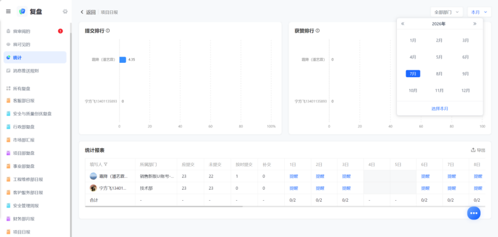Select 8月 in month picker
498x237 pixels.
pos(439,73)
